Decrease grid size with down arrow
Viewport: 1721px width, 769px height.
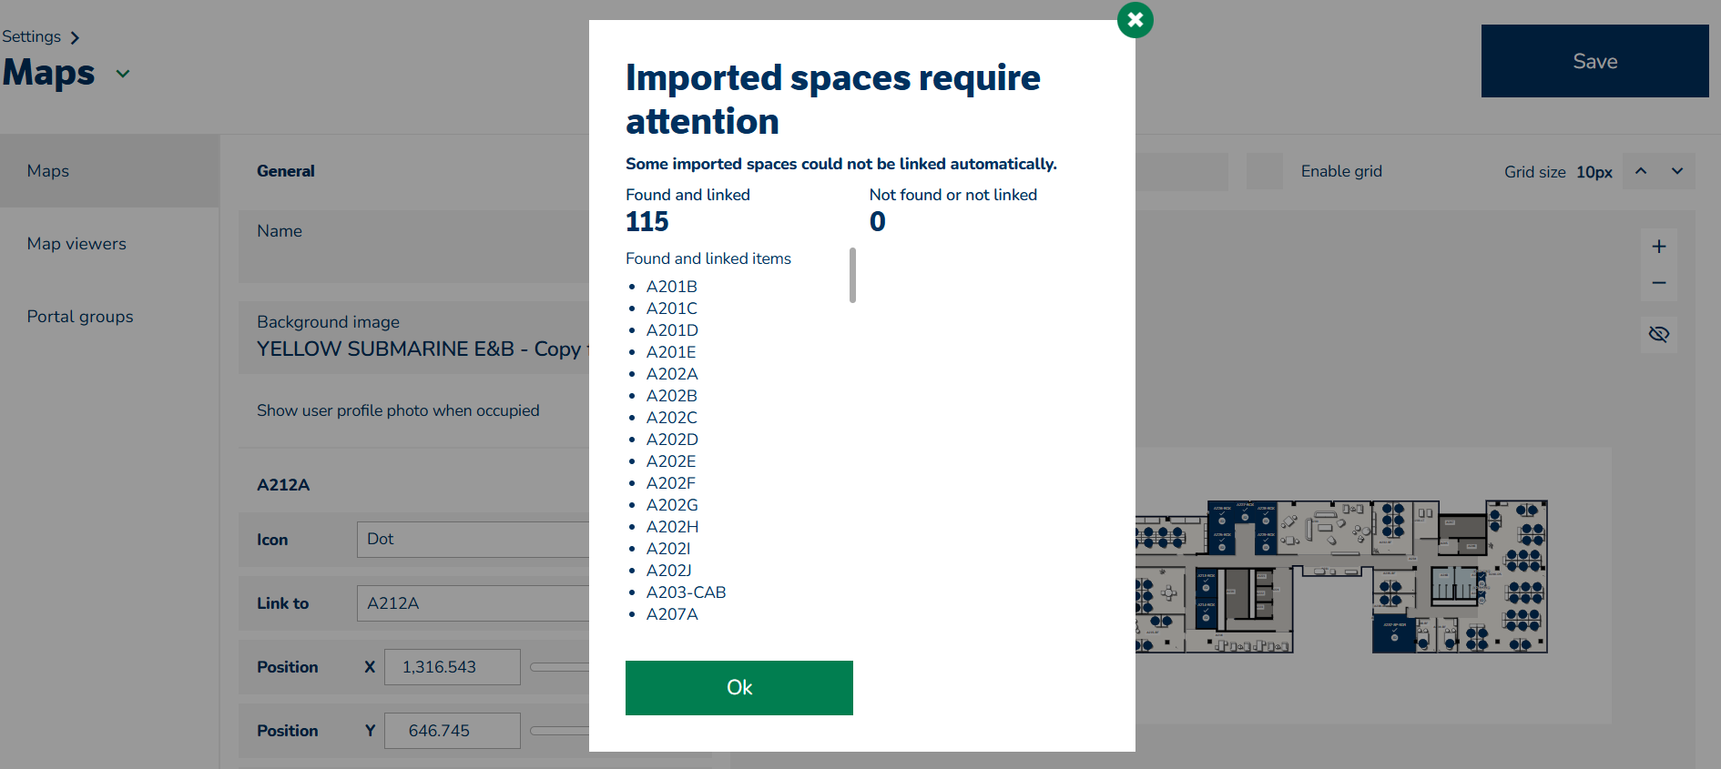click(1677, 171)
